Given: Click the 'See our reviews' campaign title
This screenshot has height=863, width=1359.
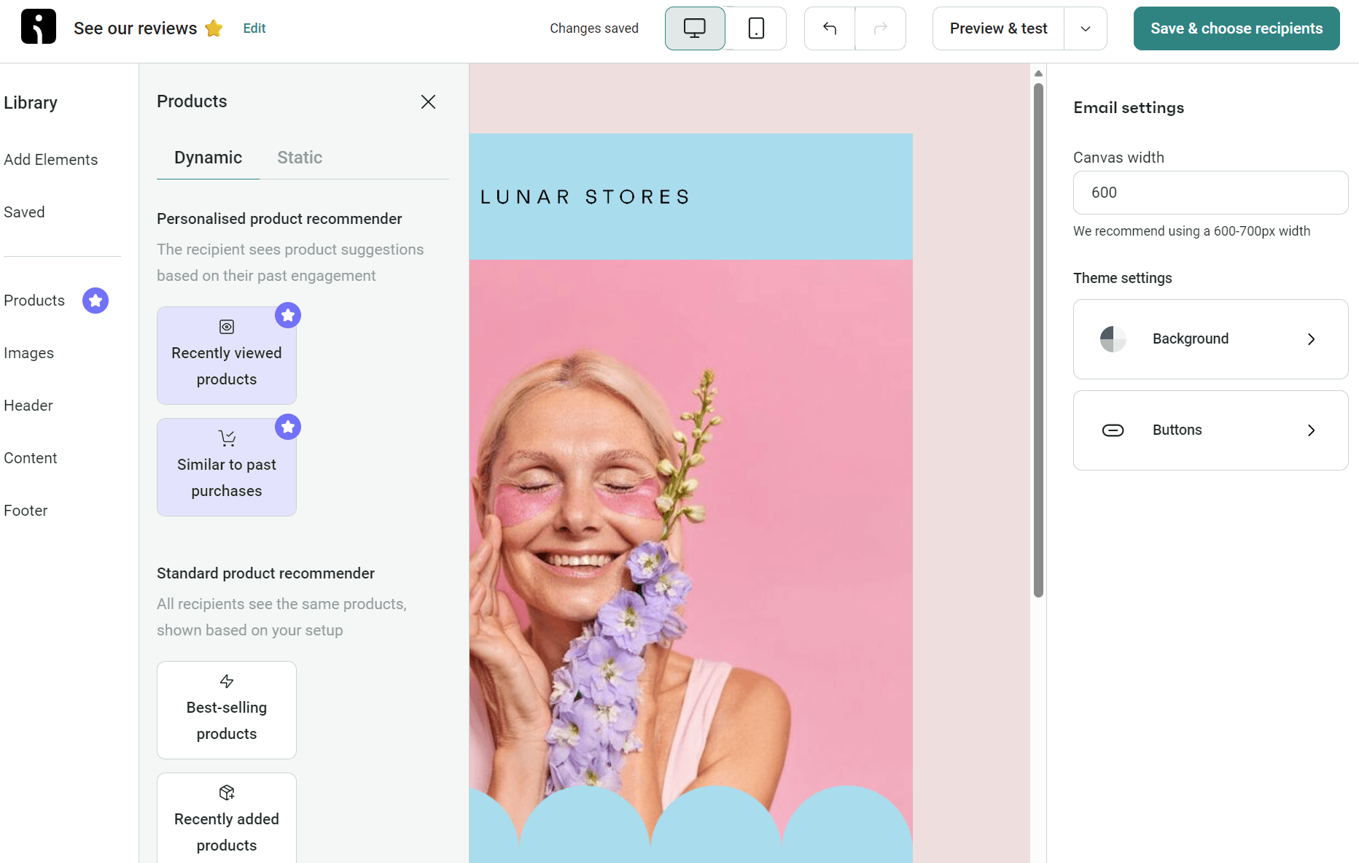Looking at the screenshot, I should coord(135,28).
